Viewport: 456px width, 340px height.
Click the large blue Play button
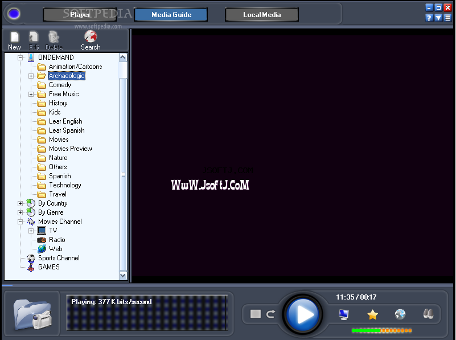303,314
